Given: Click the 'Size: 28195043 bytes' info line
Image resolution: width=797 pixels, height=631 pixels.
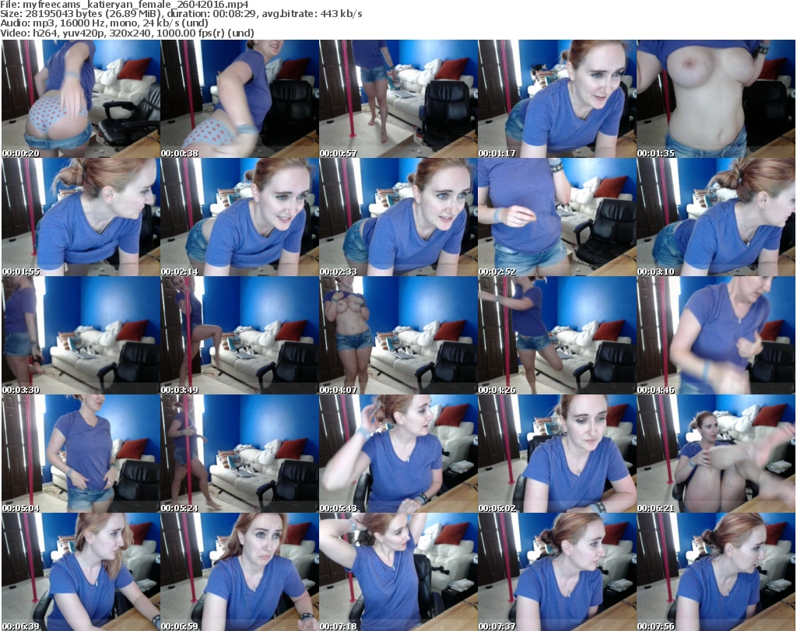Looking at the screenshot, I should [x=181, y=14].
